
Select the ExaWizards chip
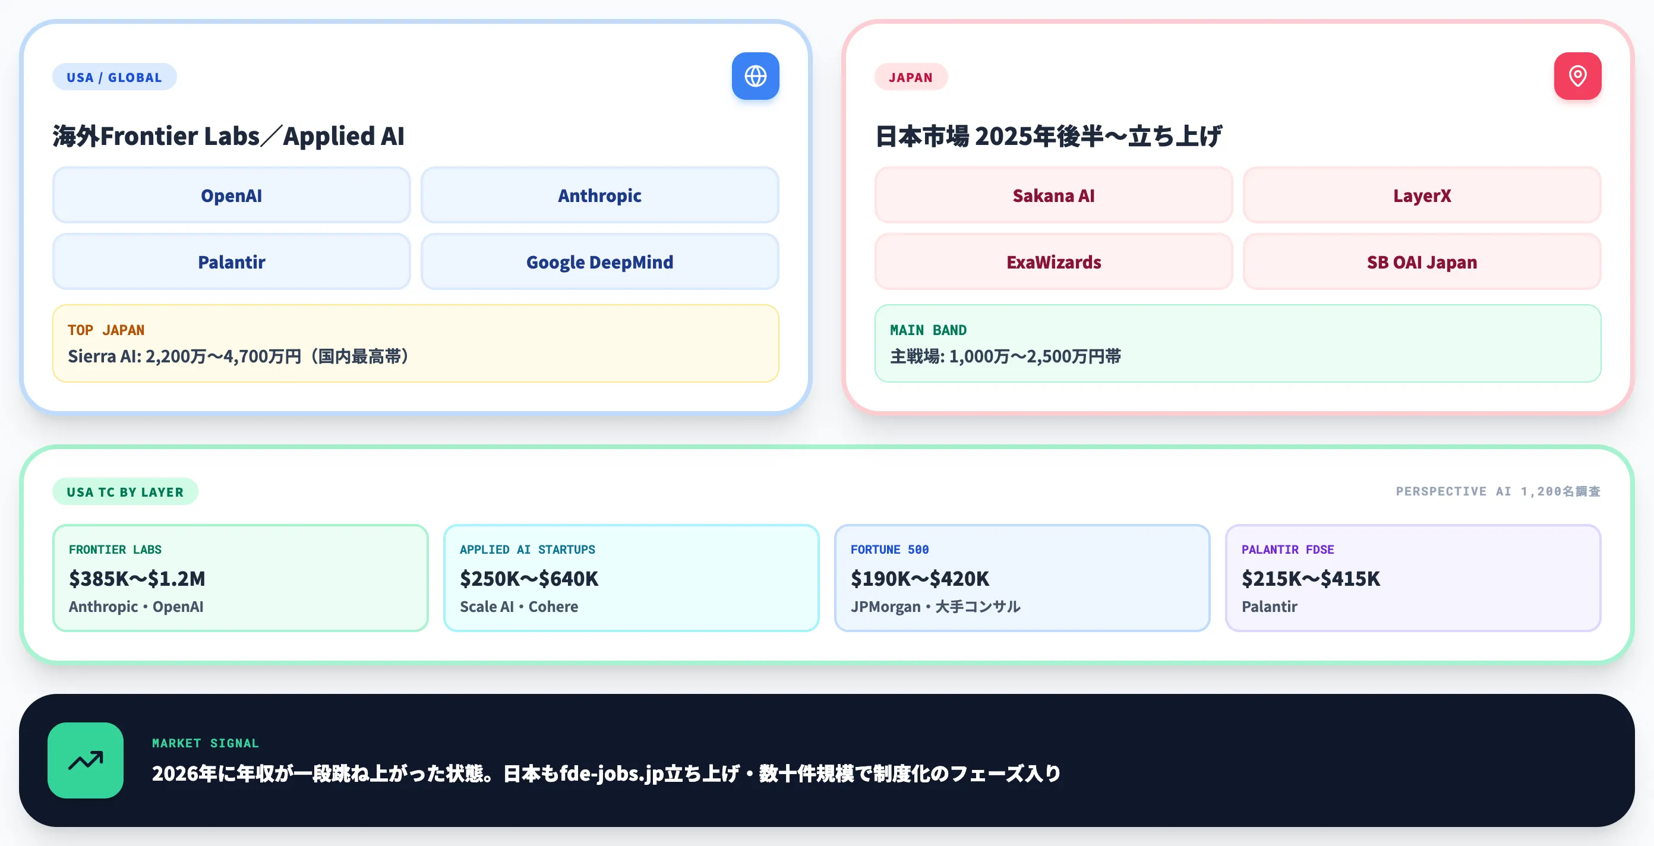pyautogui.click(x=1053, y=261)
